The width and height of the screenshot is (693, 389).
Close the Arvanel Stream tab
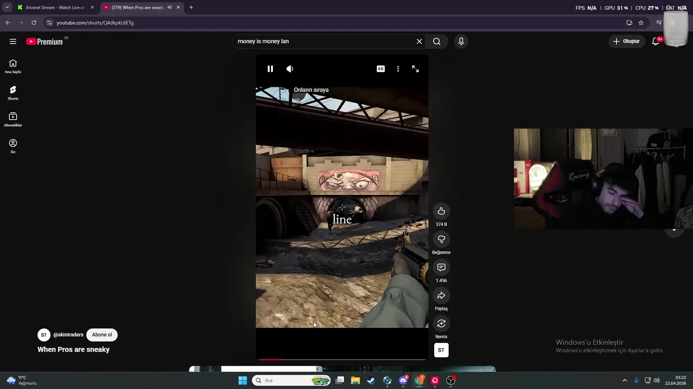(x=92, y=8)
